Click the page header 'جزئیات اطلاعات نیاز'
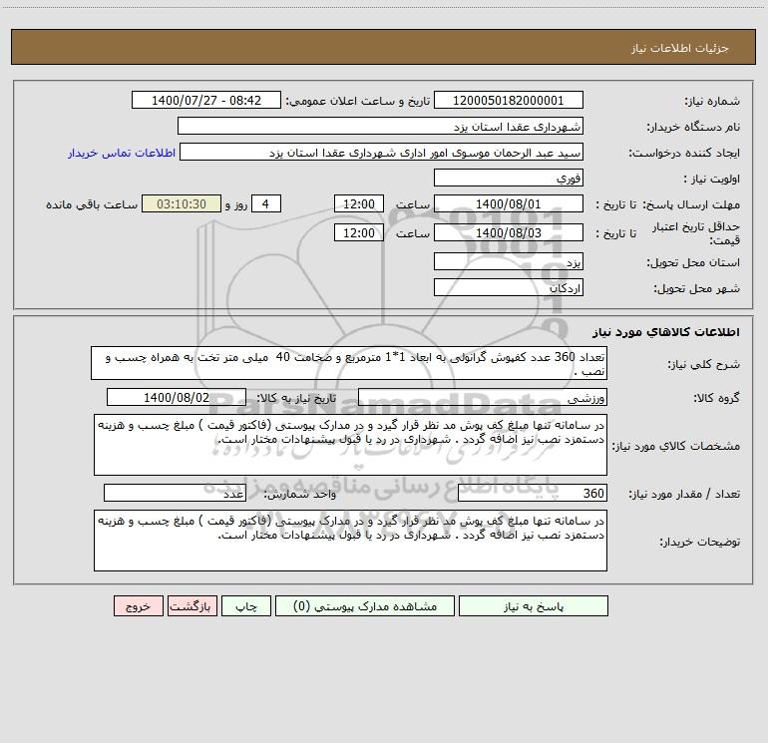 point(679,48)
